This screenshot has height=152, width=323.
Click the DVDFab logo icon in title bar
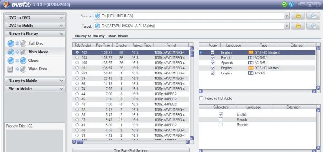click(6, 4)
